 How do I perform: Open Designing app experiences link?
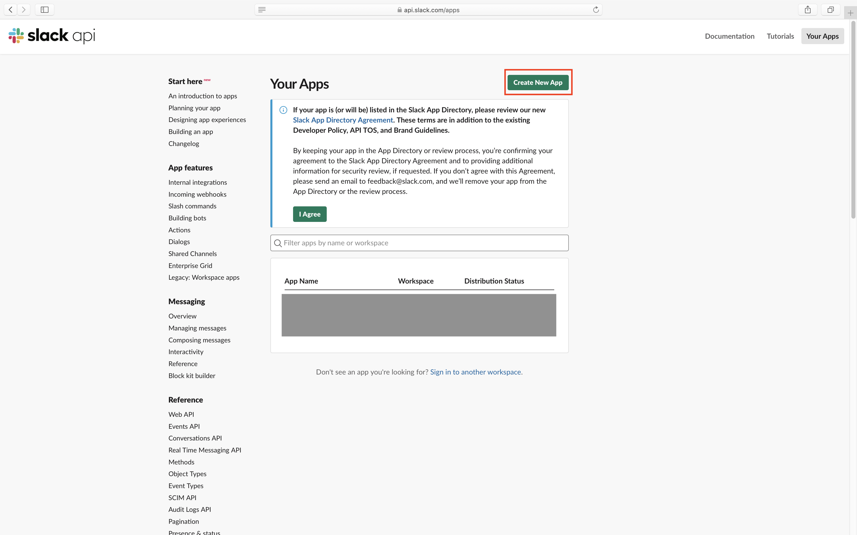point(207,119)
